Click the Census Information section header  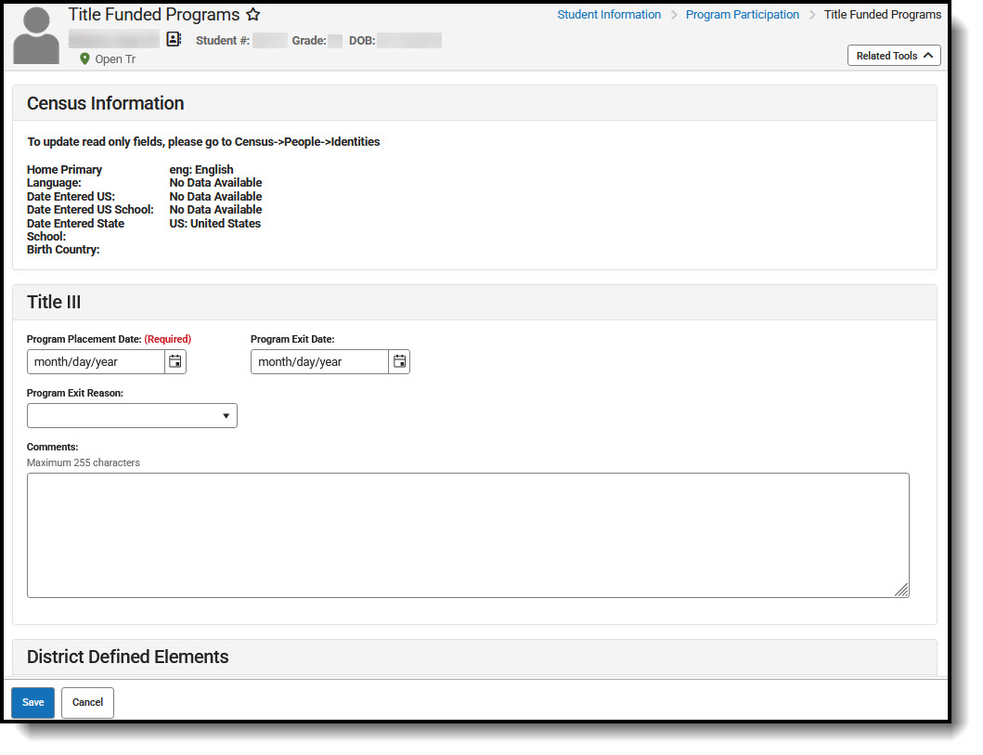coord(105,103)
